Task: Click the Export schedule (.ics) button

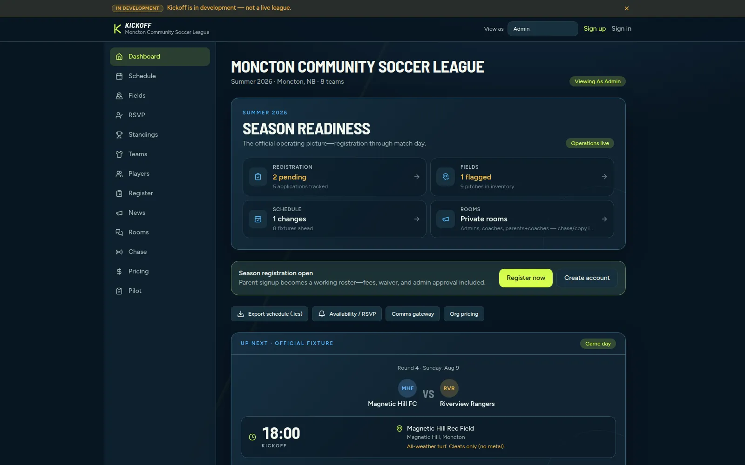Action: [270, 314]
